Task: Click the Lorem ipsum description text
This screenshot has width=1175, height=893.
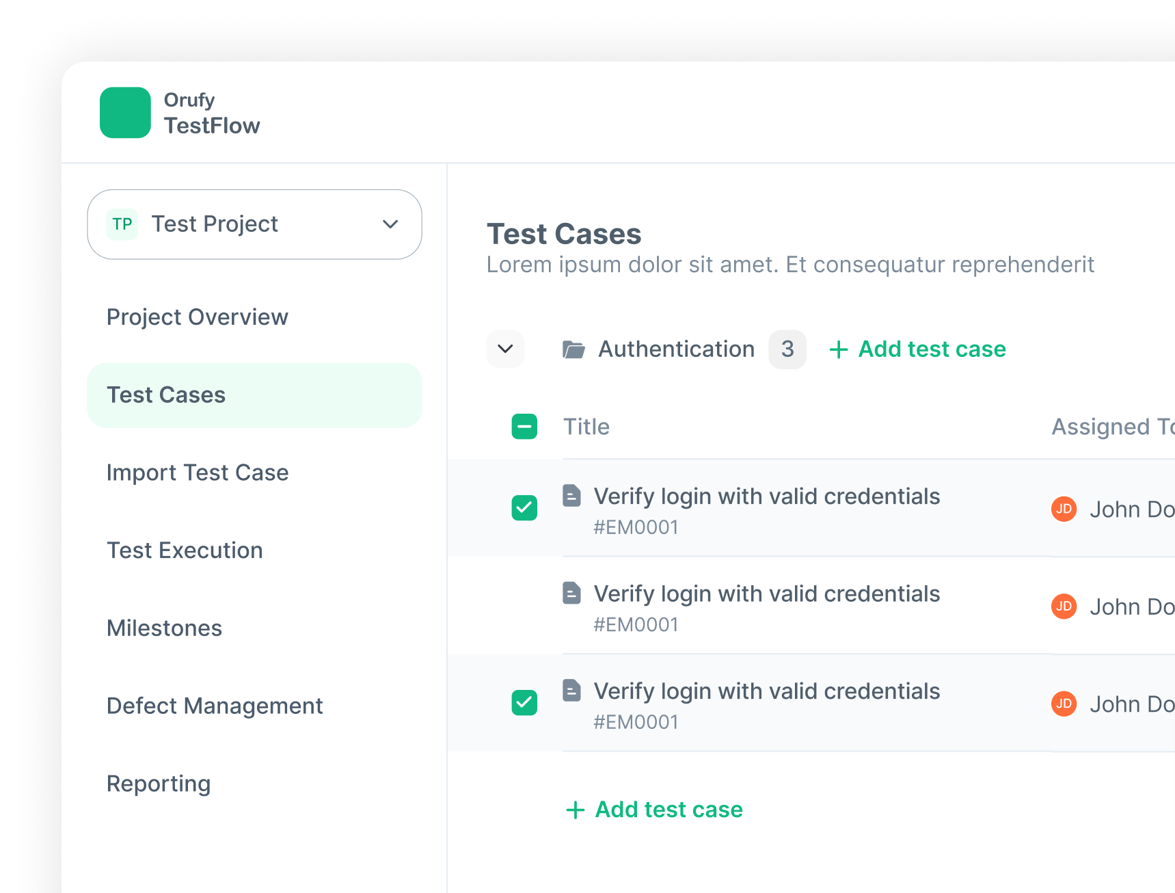Action: pyautogui.click(x=790, y=265)
